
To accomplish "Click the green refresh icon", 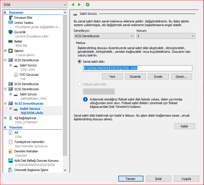I will click(88, 5).
